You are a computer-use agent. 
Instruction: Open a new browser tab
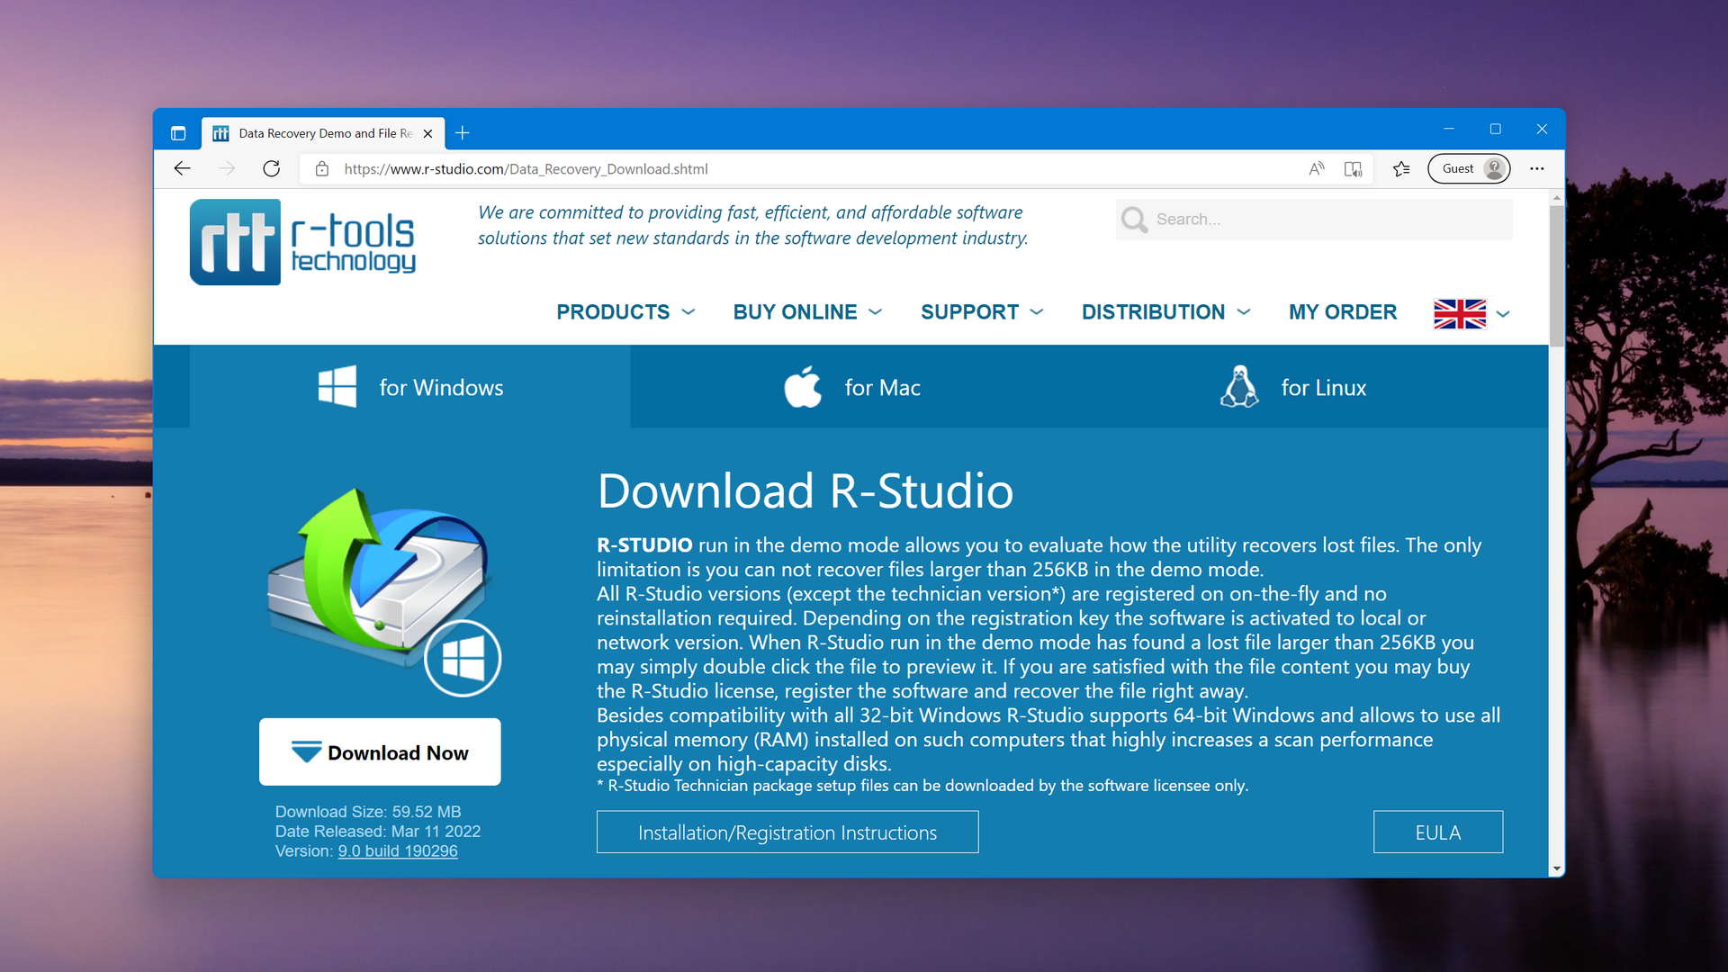coord(463,133)
